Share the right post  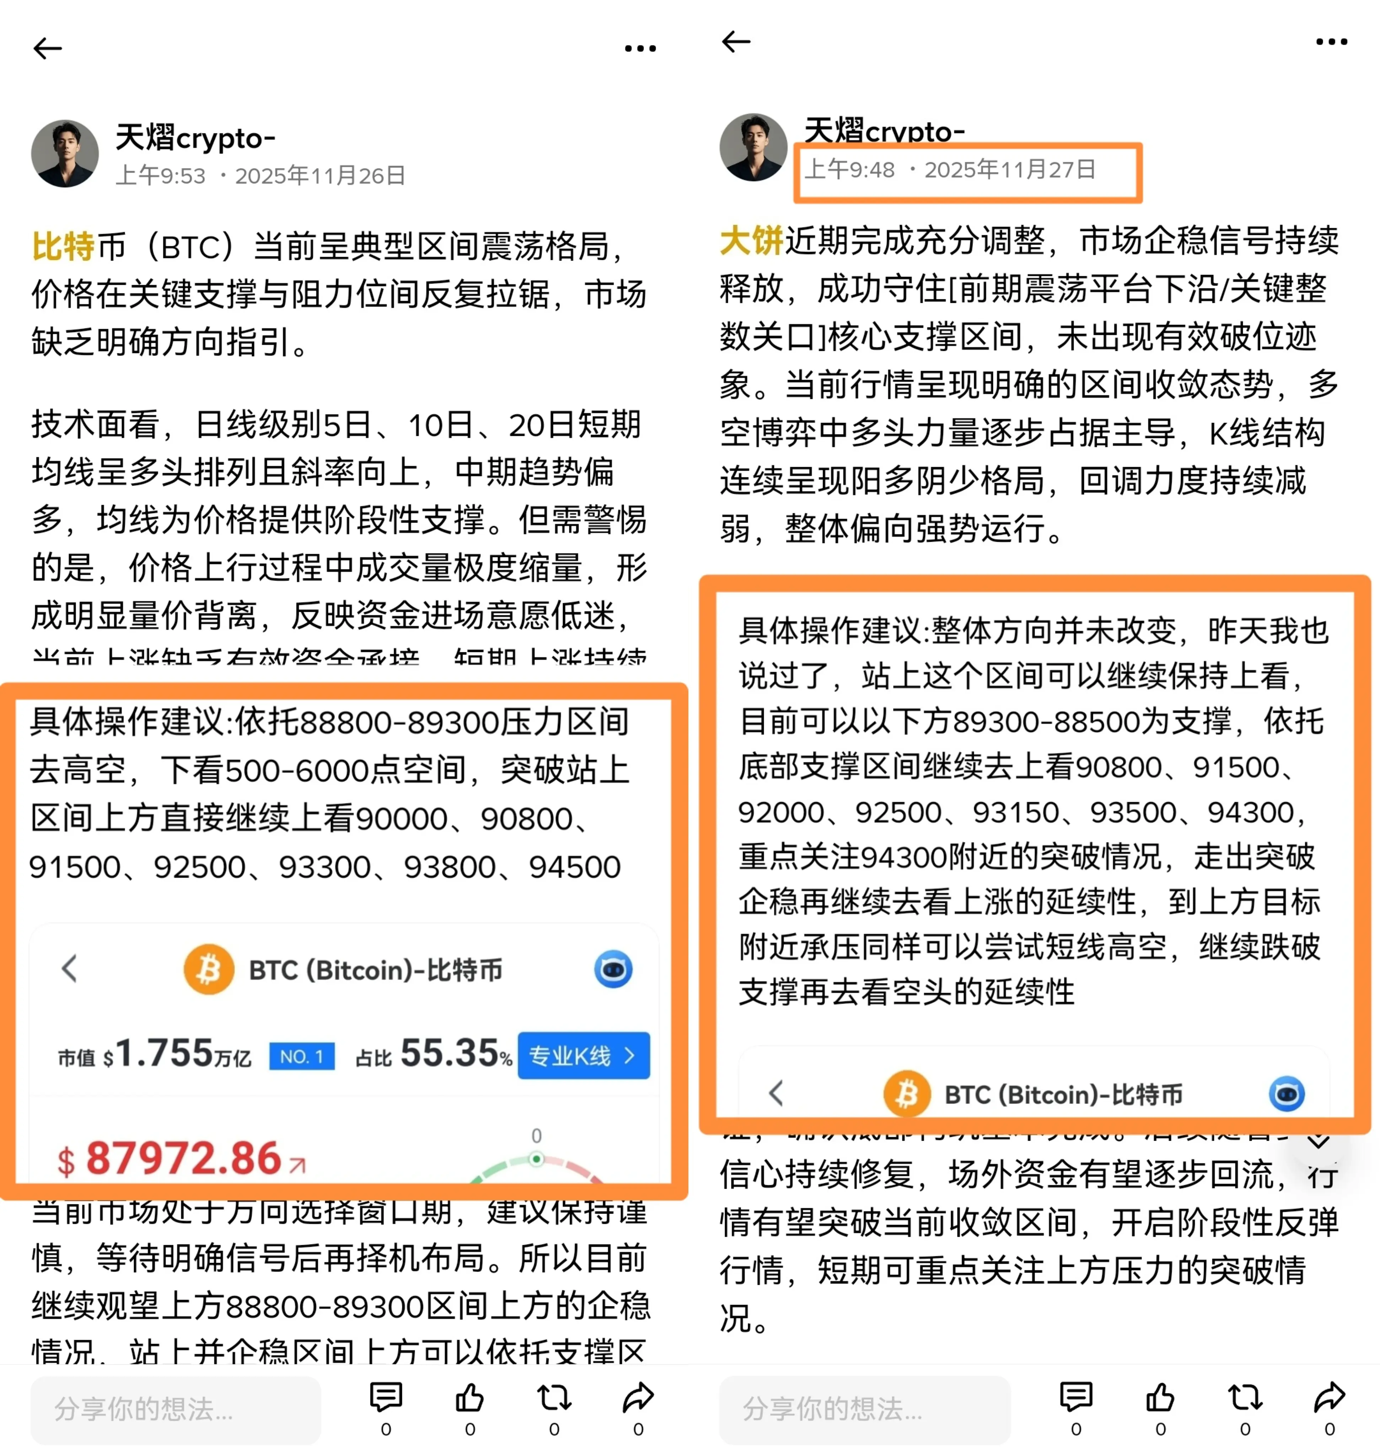pos(1330,1397)
